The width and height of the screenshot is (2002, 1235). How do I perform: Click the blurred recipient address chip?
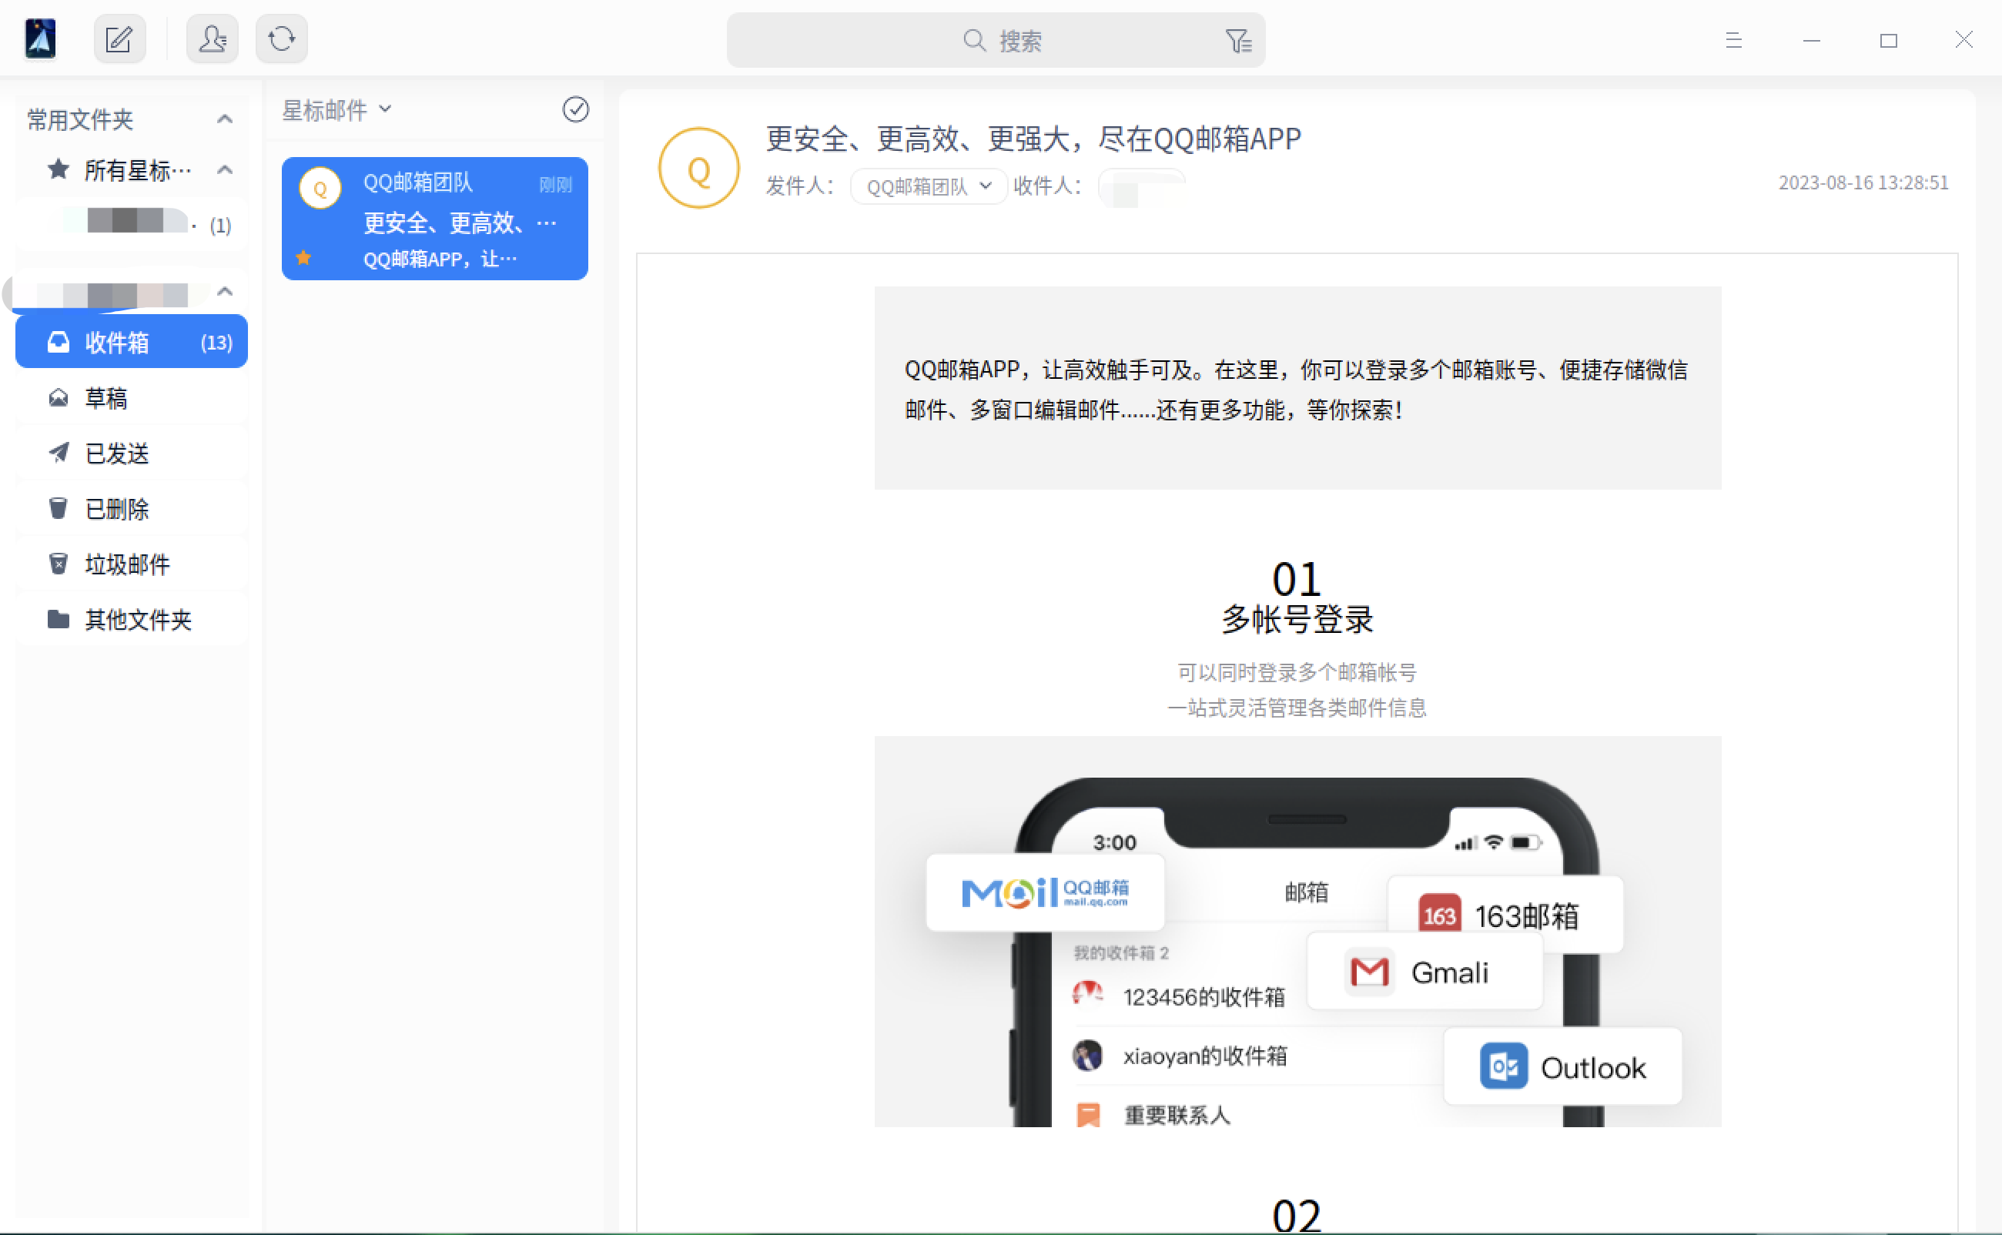pos(1141,188)
